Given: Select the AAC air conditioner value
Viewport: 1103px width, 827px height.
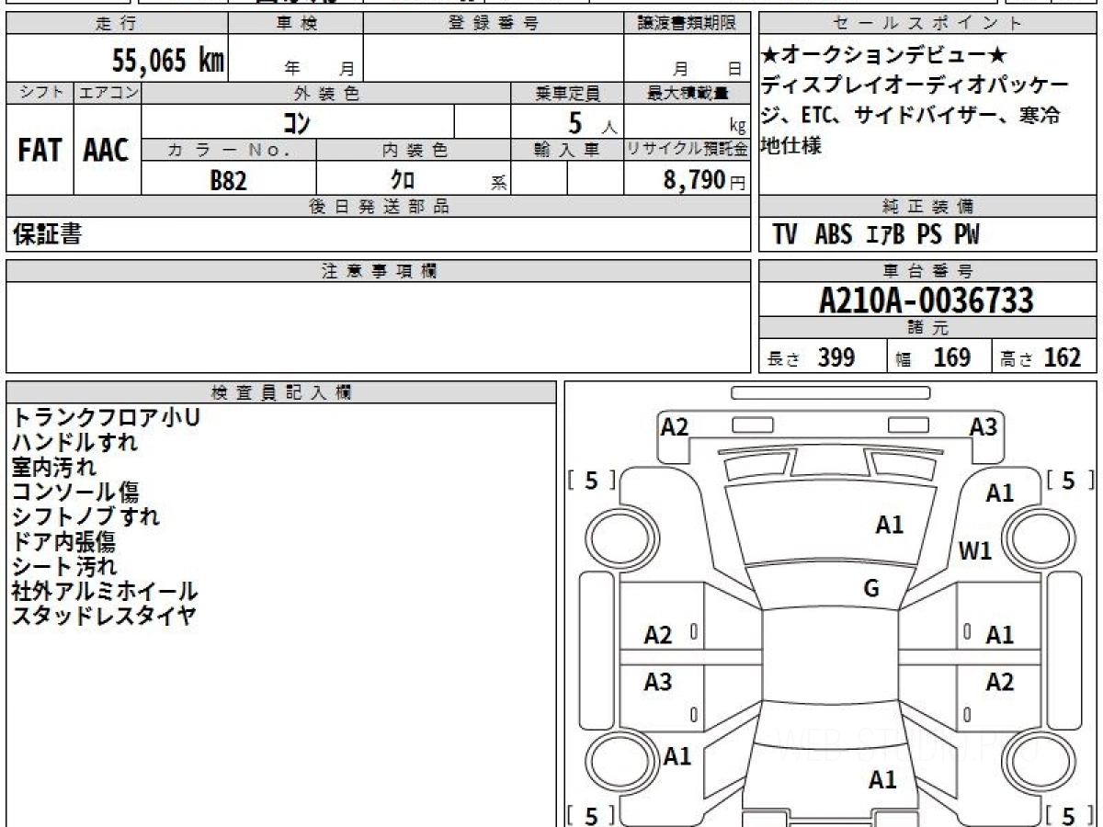Looking at the screenshot, I should click(x=107, y=152).
